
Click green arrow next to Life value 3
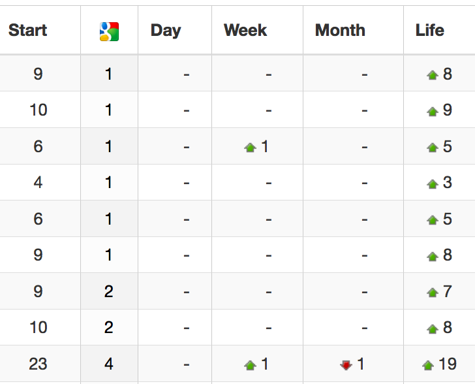pos(433,184)
